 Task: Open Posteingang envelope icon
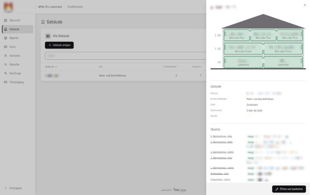pyautogui.click(x=5, y=82)
